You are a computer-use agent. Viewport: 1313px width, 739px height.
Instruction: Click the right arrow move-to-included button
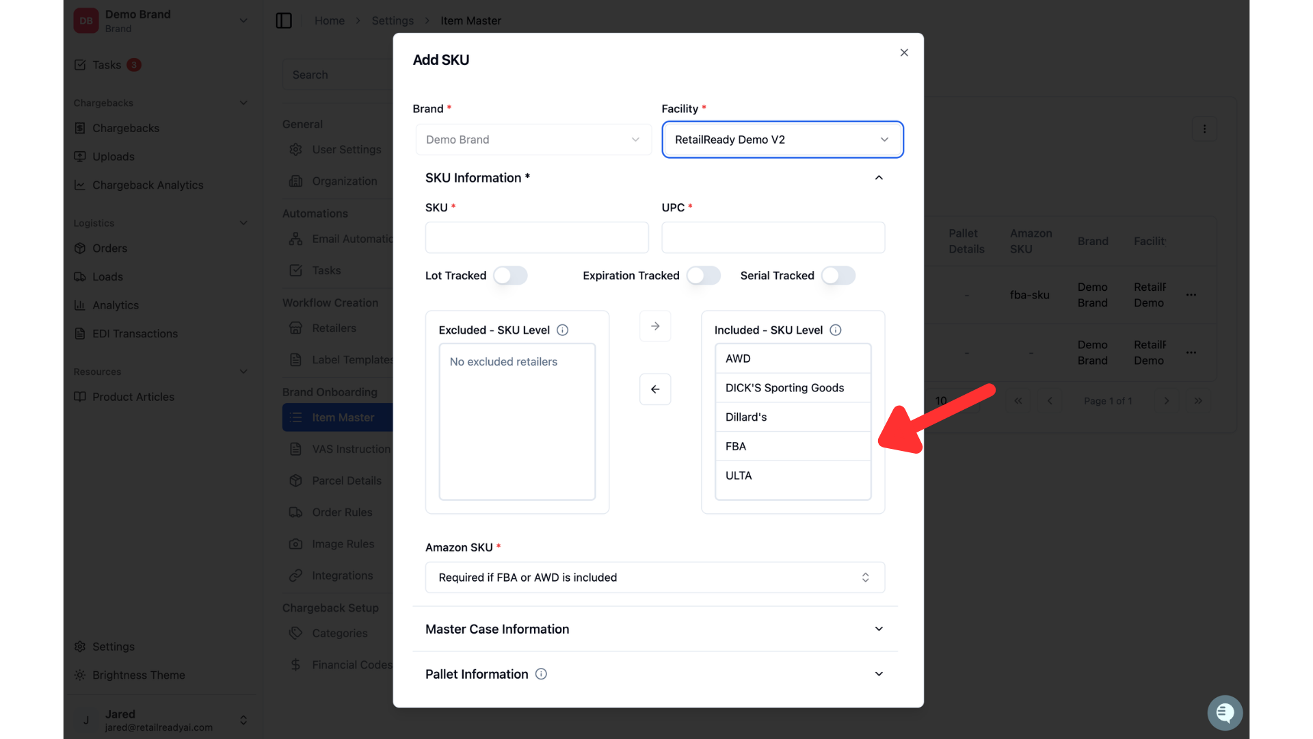654,326
